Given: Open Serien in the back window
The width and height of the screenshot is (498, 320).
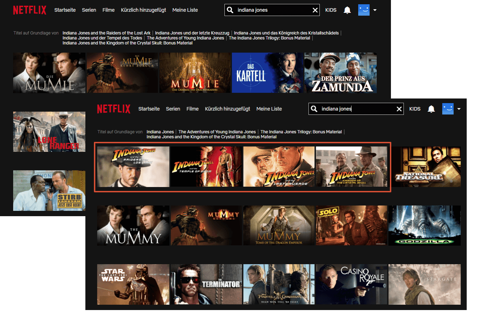Looking at the screenshot, I should pyautogui.click(x=89, y=10).
